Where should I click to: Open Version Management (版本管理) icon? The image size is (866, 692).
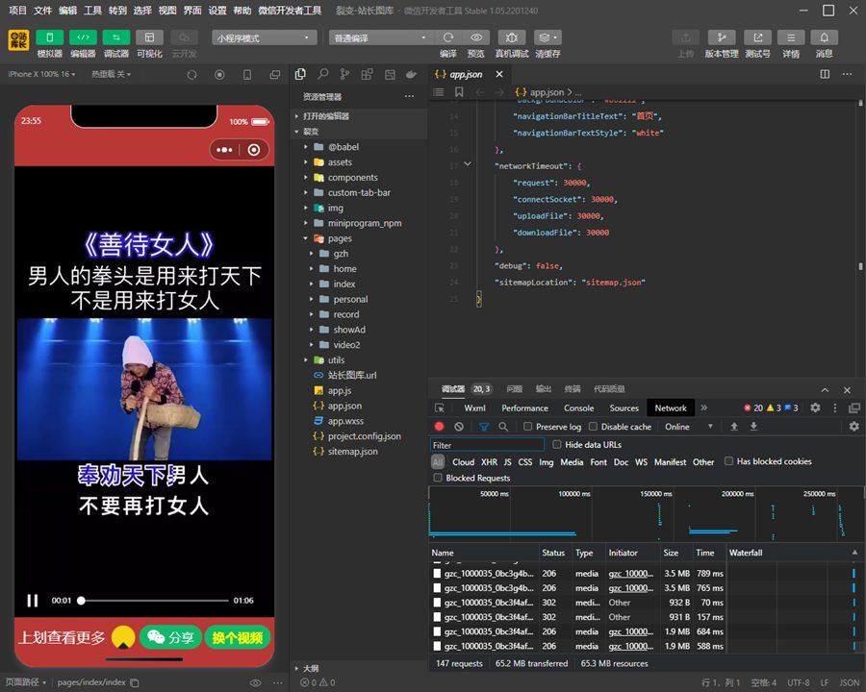click(x=721, y=37)
